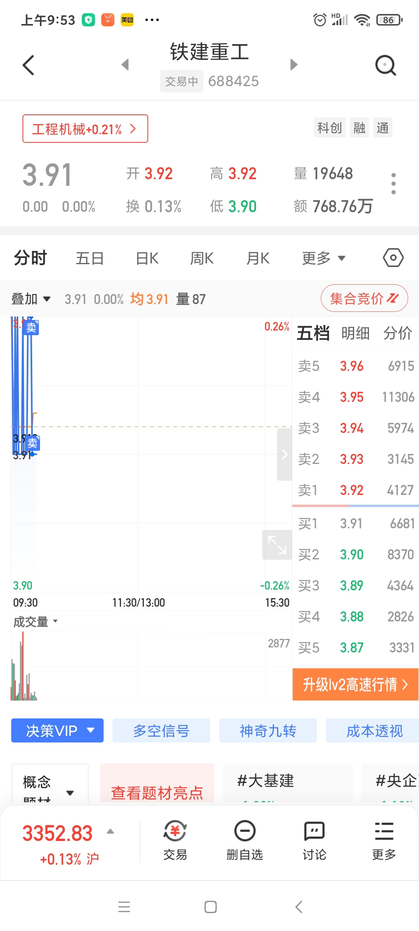Switch to 周K chart tab

pyautogui.click(x=202, y=258)
